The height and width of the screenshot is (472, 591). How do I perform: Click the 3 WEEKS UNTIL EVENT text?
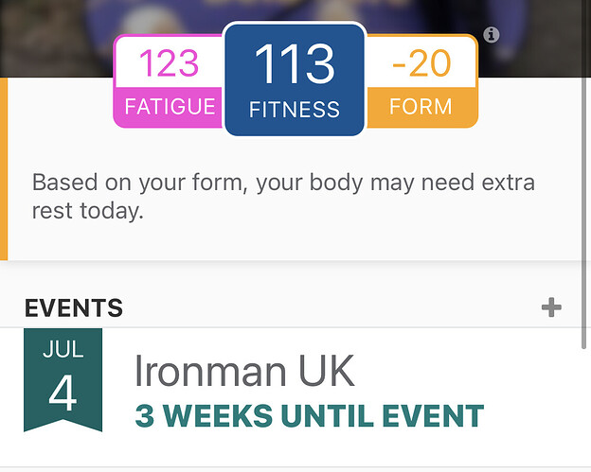pyautogui.click(x=310, y=416)
